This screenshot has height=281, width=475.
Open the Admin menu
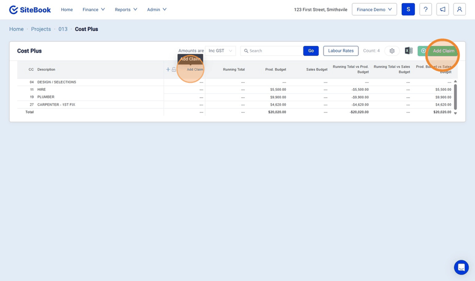pyautogui.click(x=157, y=10)
